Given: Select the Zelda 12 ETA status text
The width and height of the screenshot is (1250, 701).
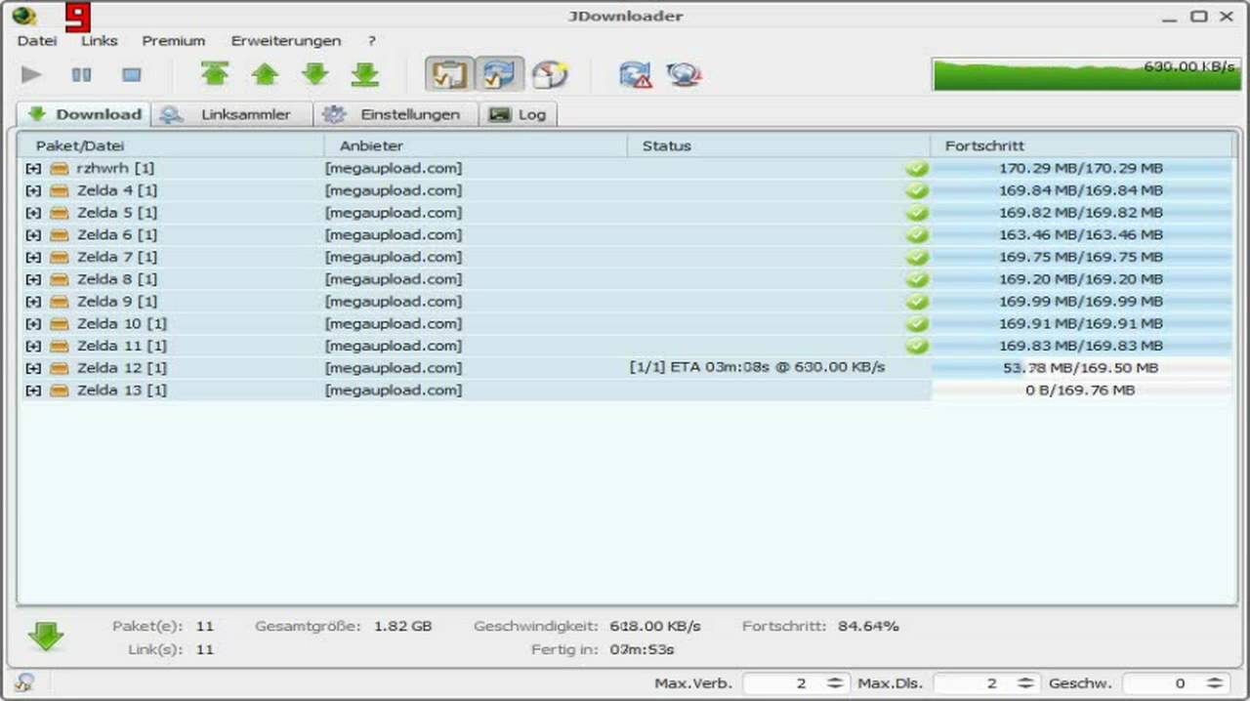Looking at the screenshot, I should (758, 367).
